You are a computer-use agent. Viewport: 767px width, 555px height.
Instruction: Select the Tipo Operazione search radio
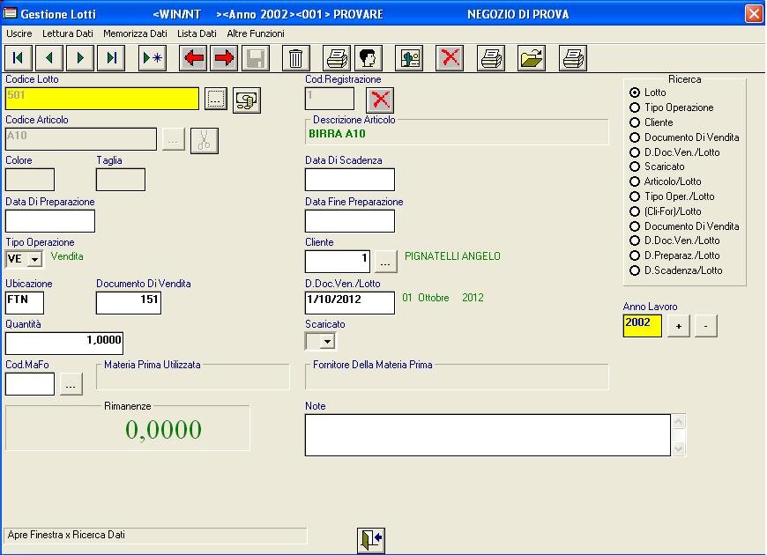point(635,107)
